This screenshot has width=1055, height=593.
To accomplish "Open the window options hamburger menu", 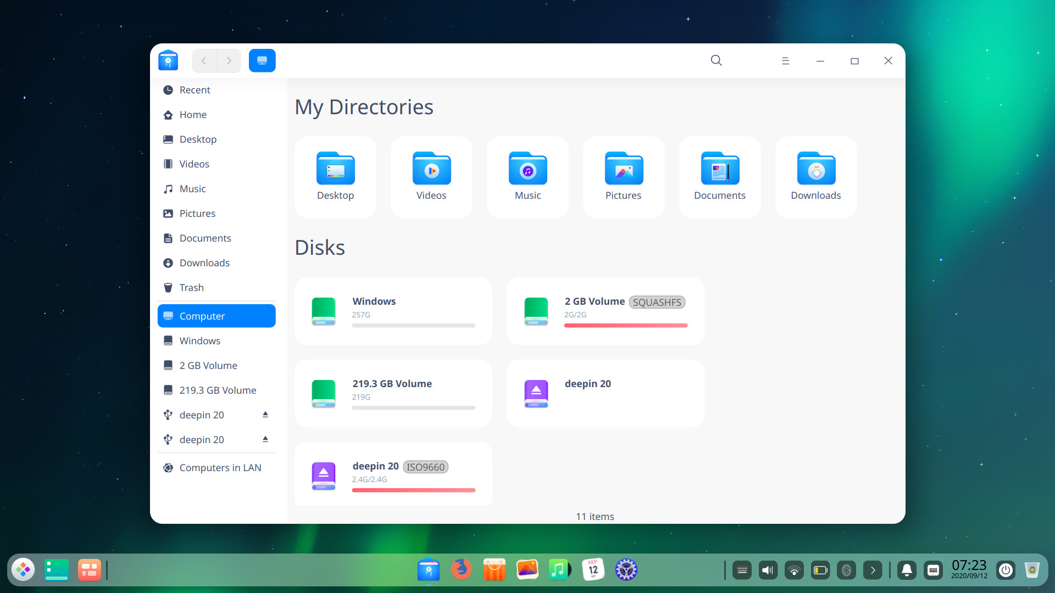I will [785, 60].
